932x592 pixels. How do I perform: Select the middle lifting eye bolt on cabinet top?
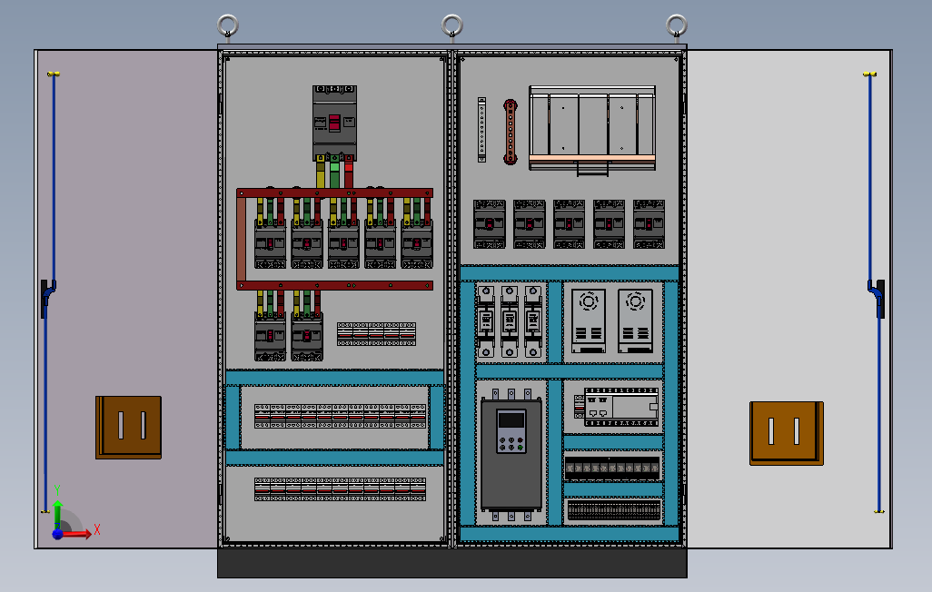pyautogui.click(x=452, y=27)
